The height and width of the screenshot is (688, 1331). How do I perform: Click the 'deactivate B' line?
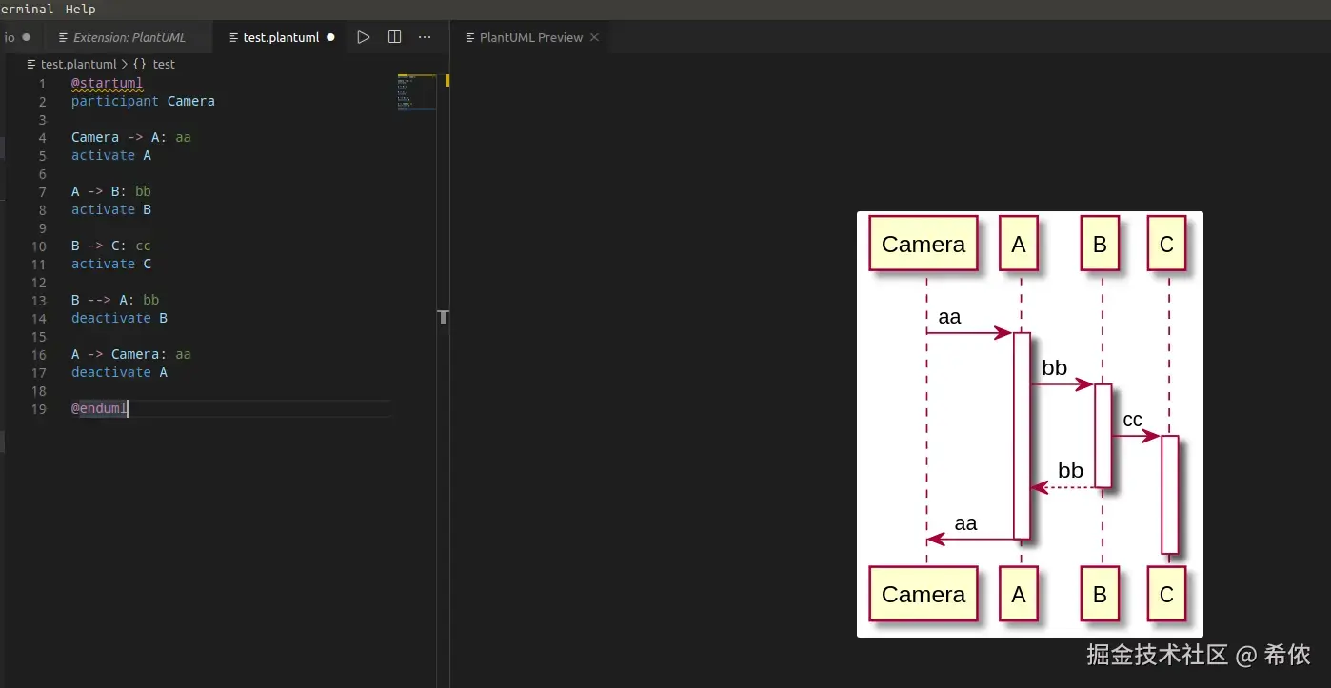(119, 318)
